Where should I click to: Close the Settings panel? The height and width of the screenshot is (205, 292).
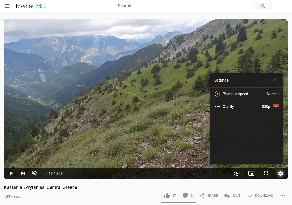[x=274, y=80]
